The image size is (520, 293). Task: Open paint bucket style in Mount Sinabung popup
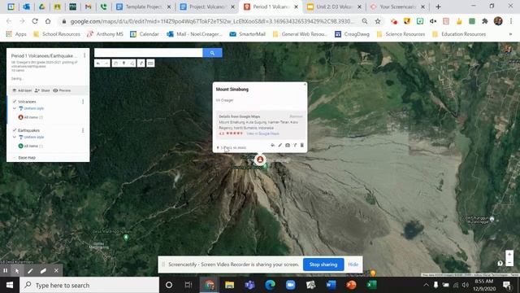[273, 145]
